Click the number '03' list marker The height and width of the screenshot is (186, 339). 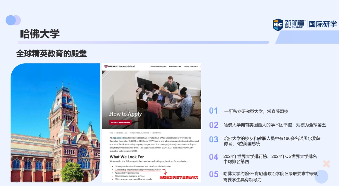[214, 139]
